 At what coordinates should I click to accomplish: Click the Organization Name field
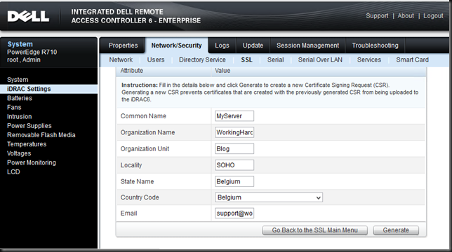(x=234, y=132)
